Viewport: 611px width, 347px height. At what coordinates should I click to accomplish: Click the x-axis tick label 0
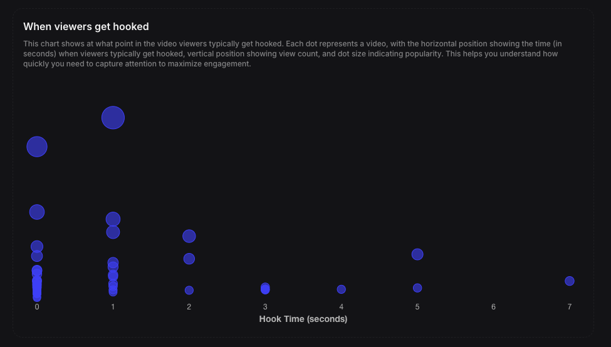click(x=37, y=307)
